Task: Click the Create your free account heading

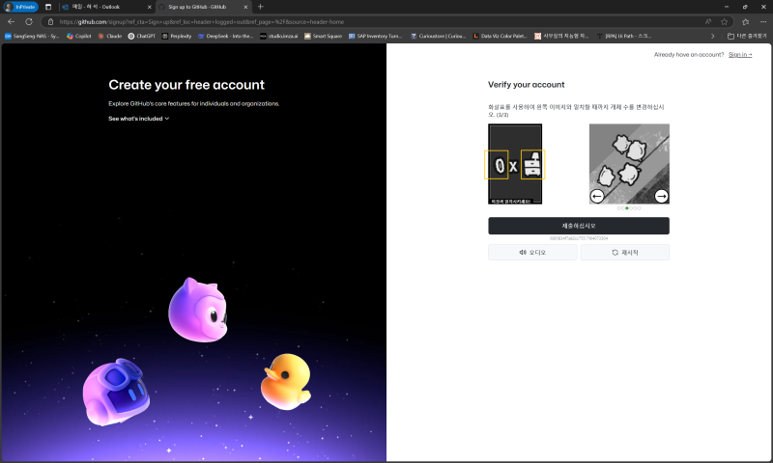Action: 186,85
